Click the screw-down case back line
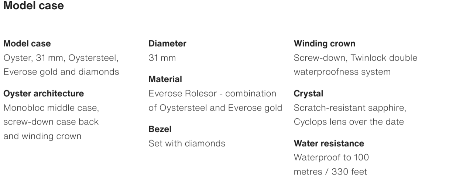This screenshot has height=176, width=456. 51,122
